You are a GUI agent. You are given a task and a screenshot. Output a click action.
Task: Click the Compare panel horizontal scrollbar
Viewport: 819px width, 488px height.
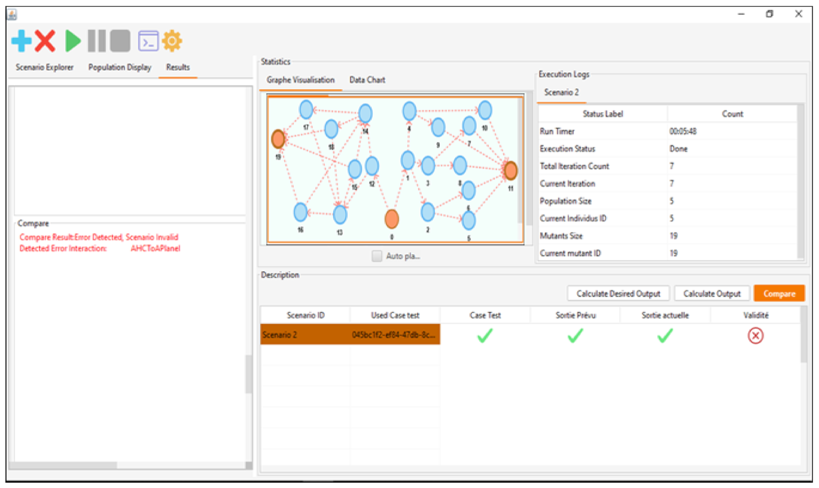[63, 465]
